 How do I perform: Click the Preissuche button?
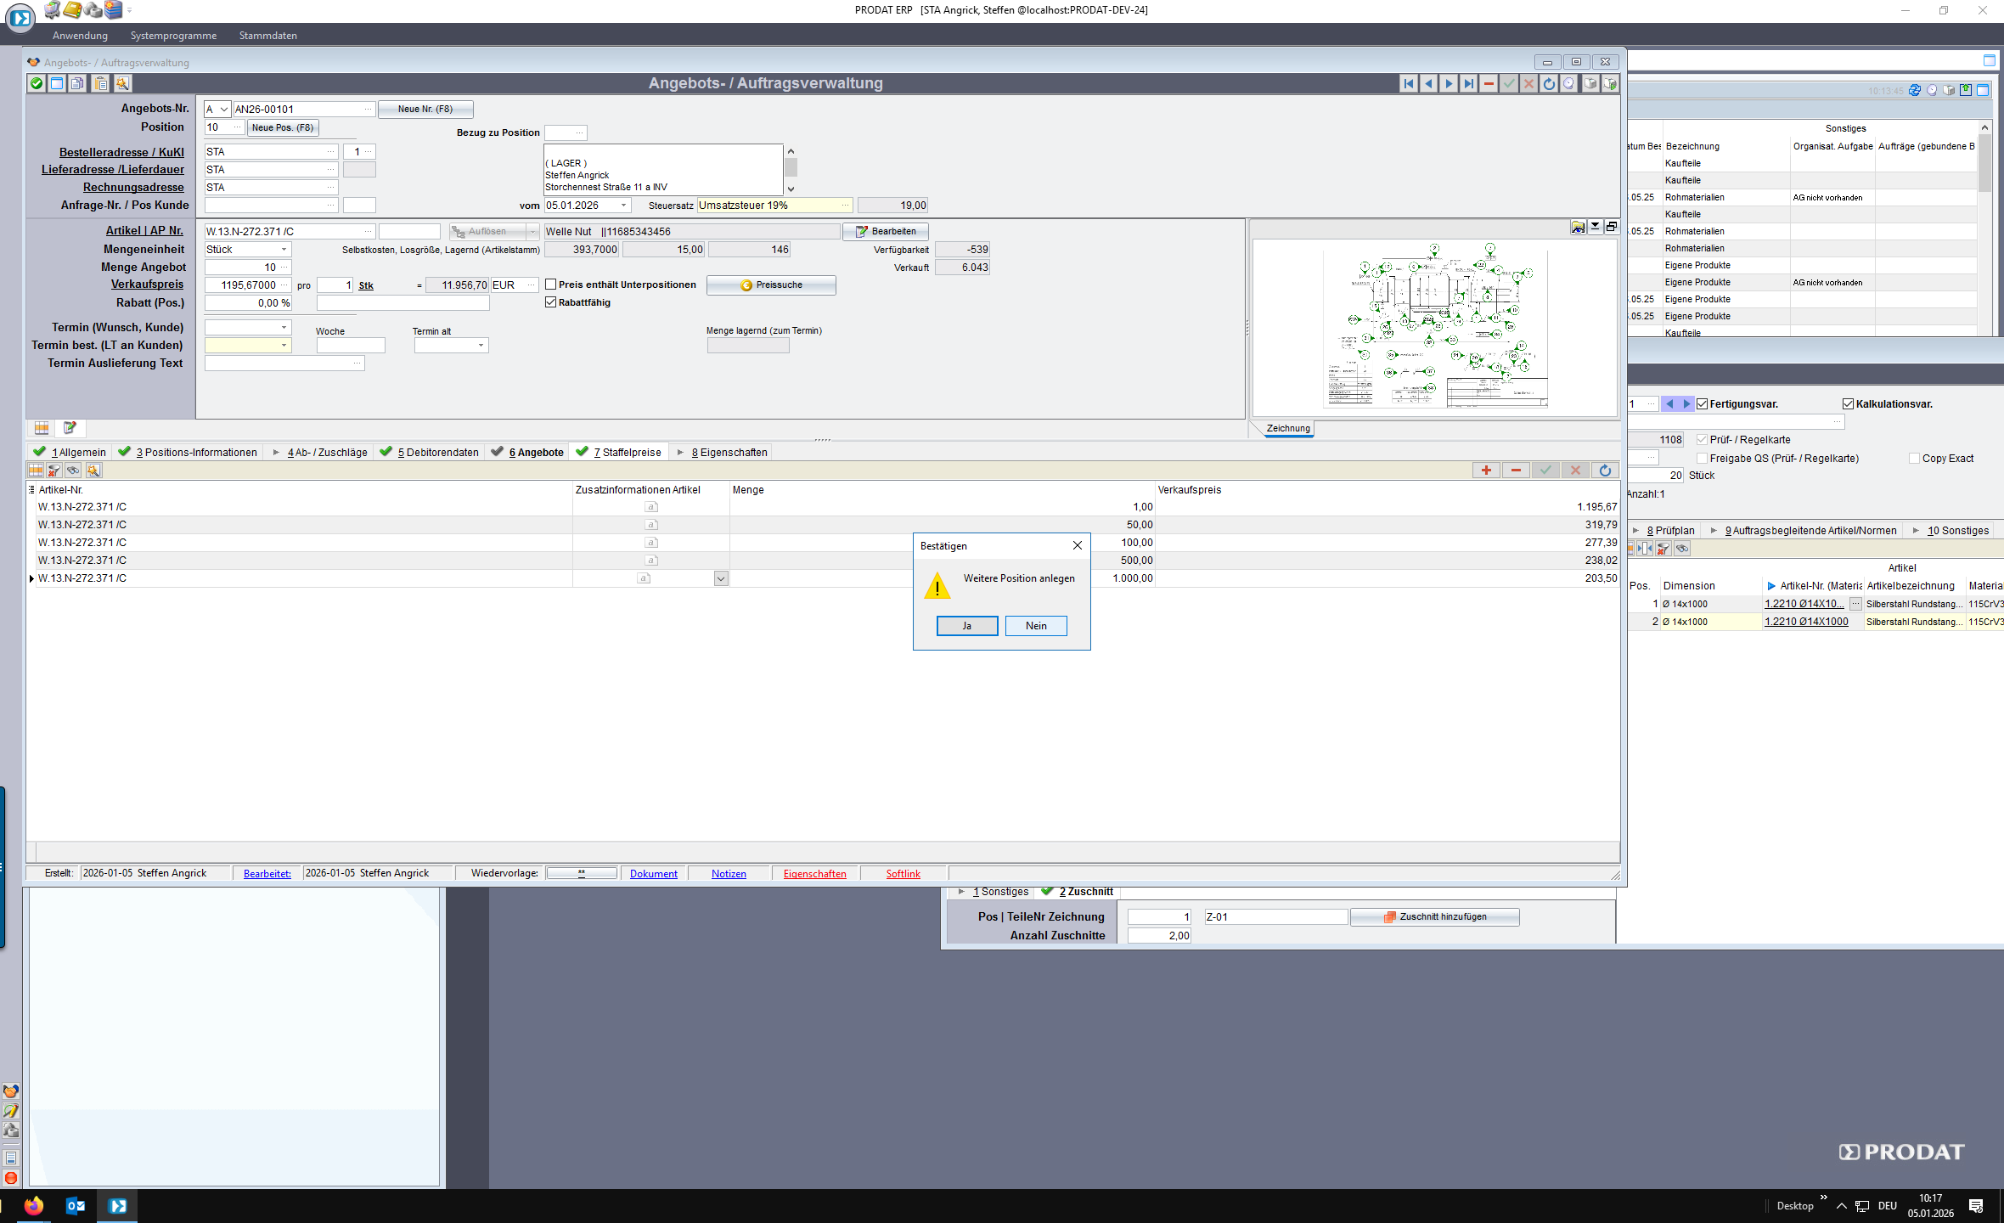tap(771, 285)
